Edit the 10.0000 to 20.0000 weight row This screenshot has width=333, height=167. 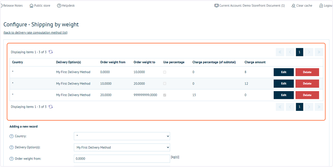pyautogui.click(x=284, y=83)
